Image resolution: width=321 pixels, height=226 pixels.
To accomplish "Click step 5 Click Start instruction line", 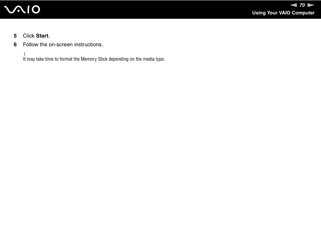I will point(36,36).
